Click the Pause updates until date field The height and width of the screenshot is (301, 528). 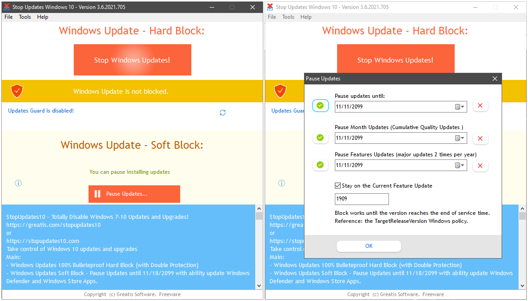(401, 107)
